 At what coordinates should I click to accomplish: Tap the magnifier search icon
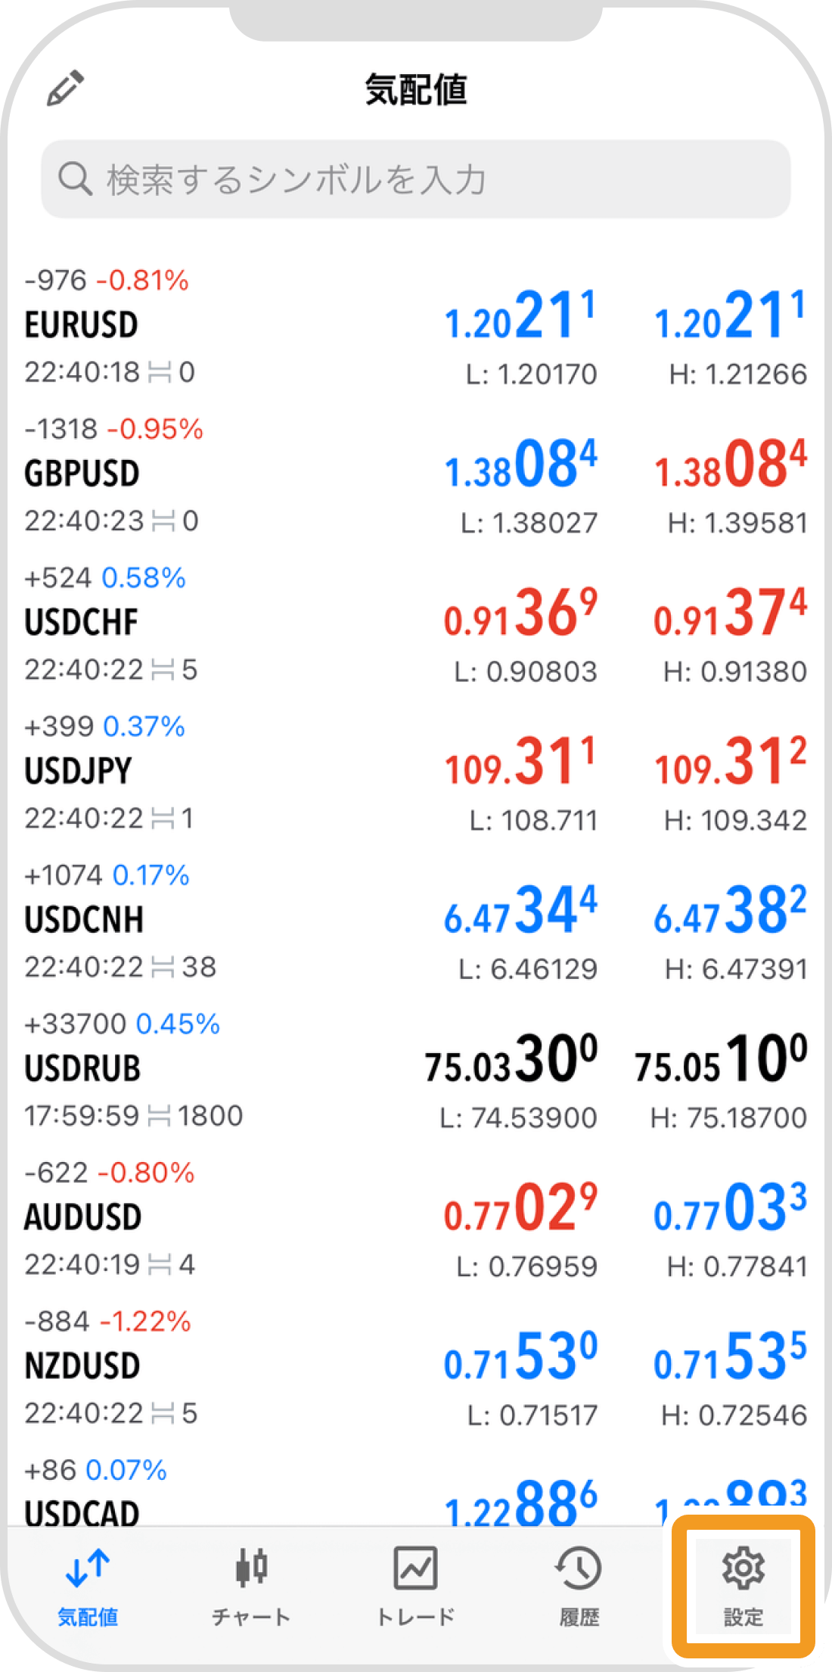75,179
